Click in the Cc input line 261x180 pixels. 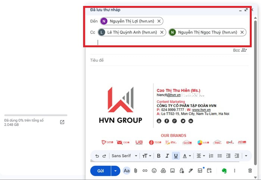172,42
